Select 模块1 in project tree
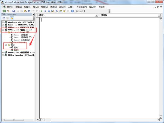164x123 pixels. 14,47
